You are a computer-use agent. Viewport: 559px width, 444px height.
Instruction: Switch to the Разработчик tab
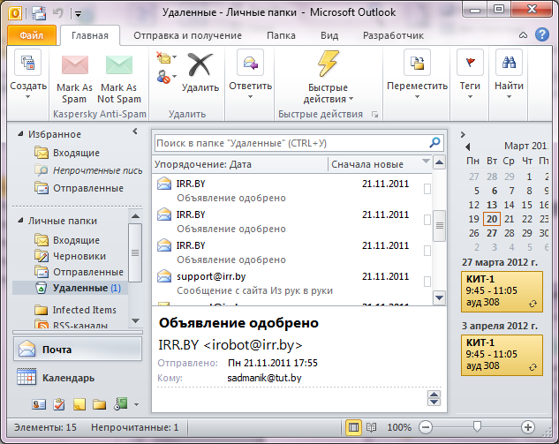click(393, 35)
